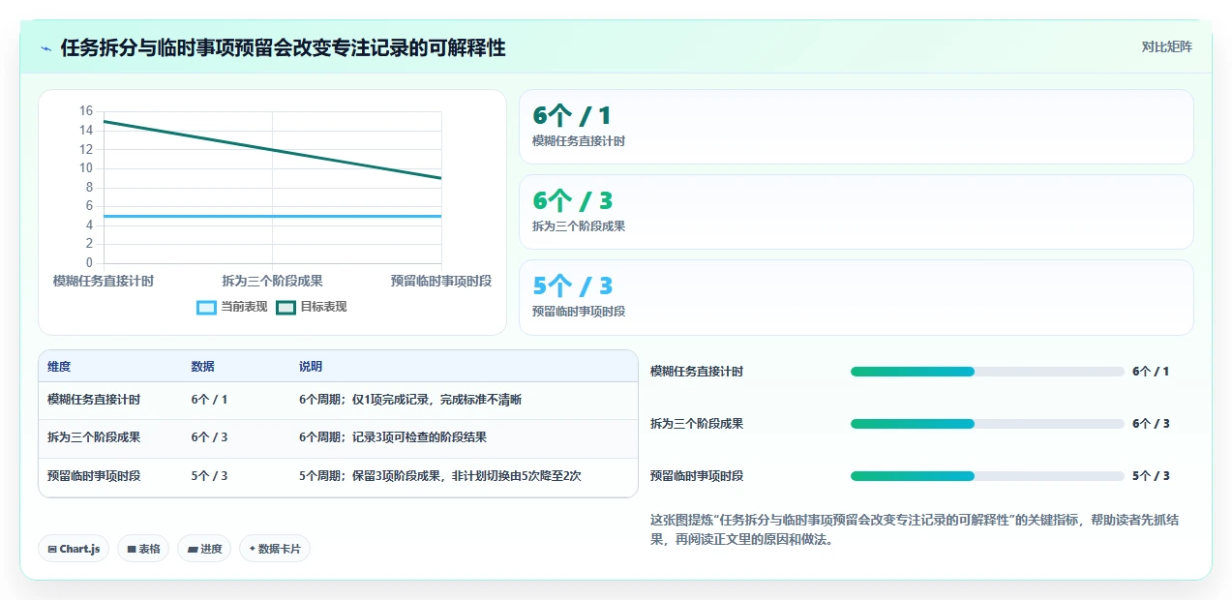The width and height of the screenshot is (1232, 600).
Task: Click chart x-axis label 模糊任务直接计时
Action: tap(104, 281)
